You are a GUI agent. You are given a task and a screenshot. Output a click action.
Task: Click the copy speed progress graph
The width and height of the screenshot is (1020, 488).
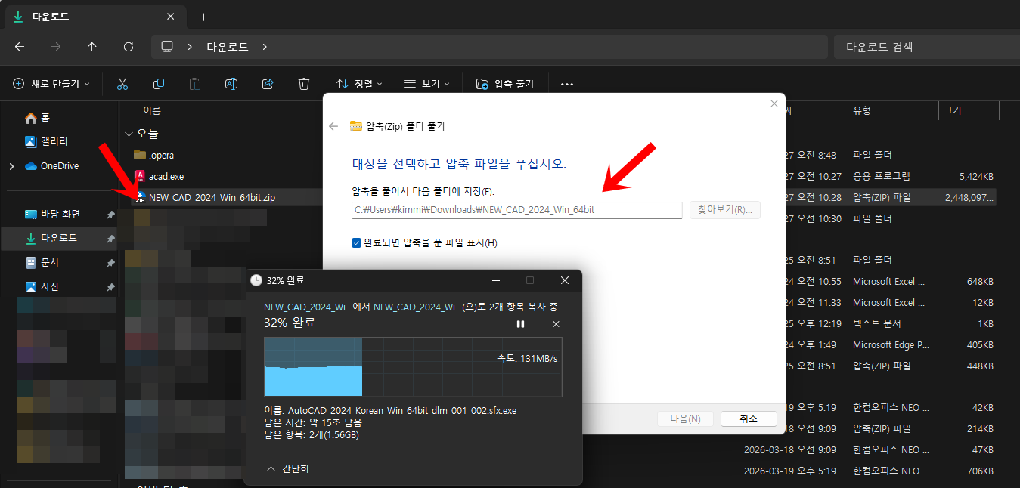pos(413,367)
